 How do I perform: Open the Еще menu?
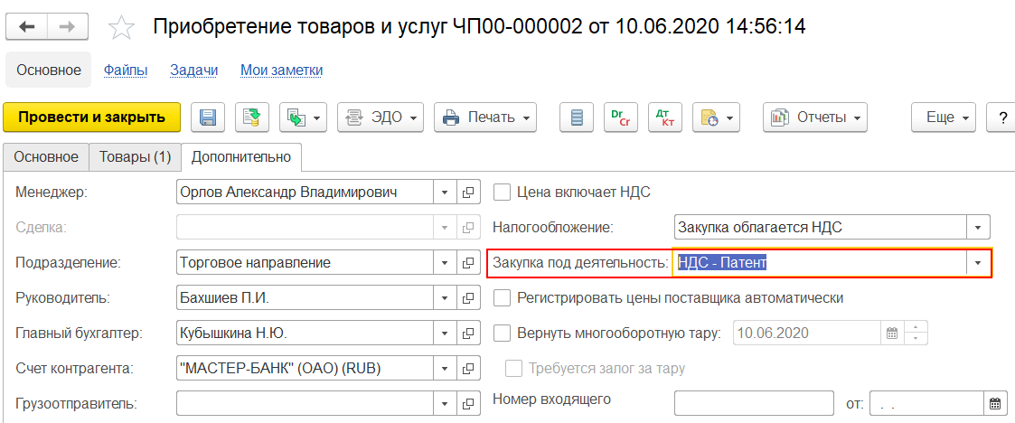coord(945,117)
